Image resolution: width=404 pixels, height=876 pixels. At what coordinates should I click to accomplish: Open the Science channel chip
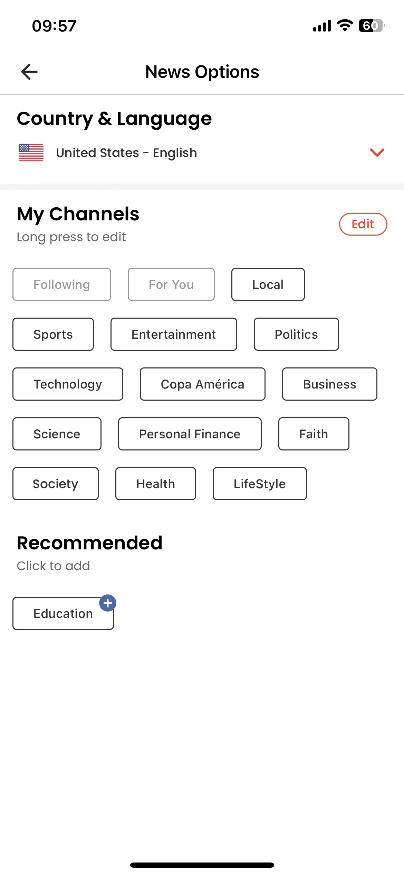tap(57, 434)
